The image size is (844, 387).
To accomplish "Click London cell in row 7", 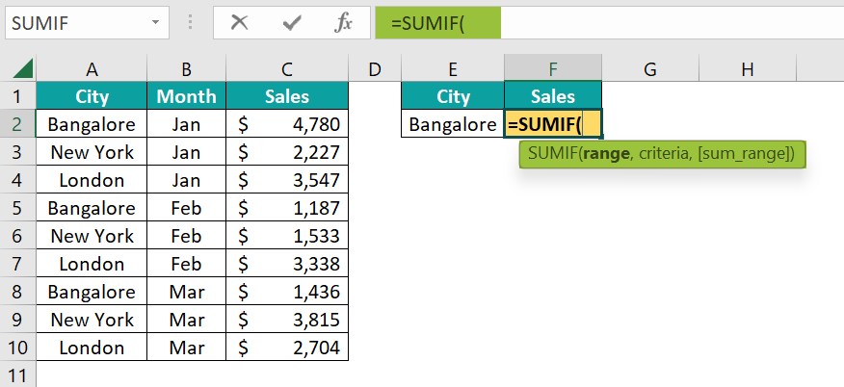I will (92, 264).
